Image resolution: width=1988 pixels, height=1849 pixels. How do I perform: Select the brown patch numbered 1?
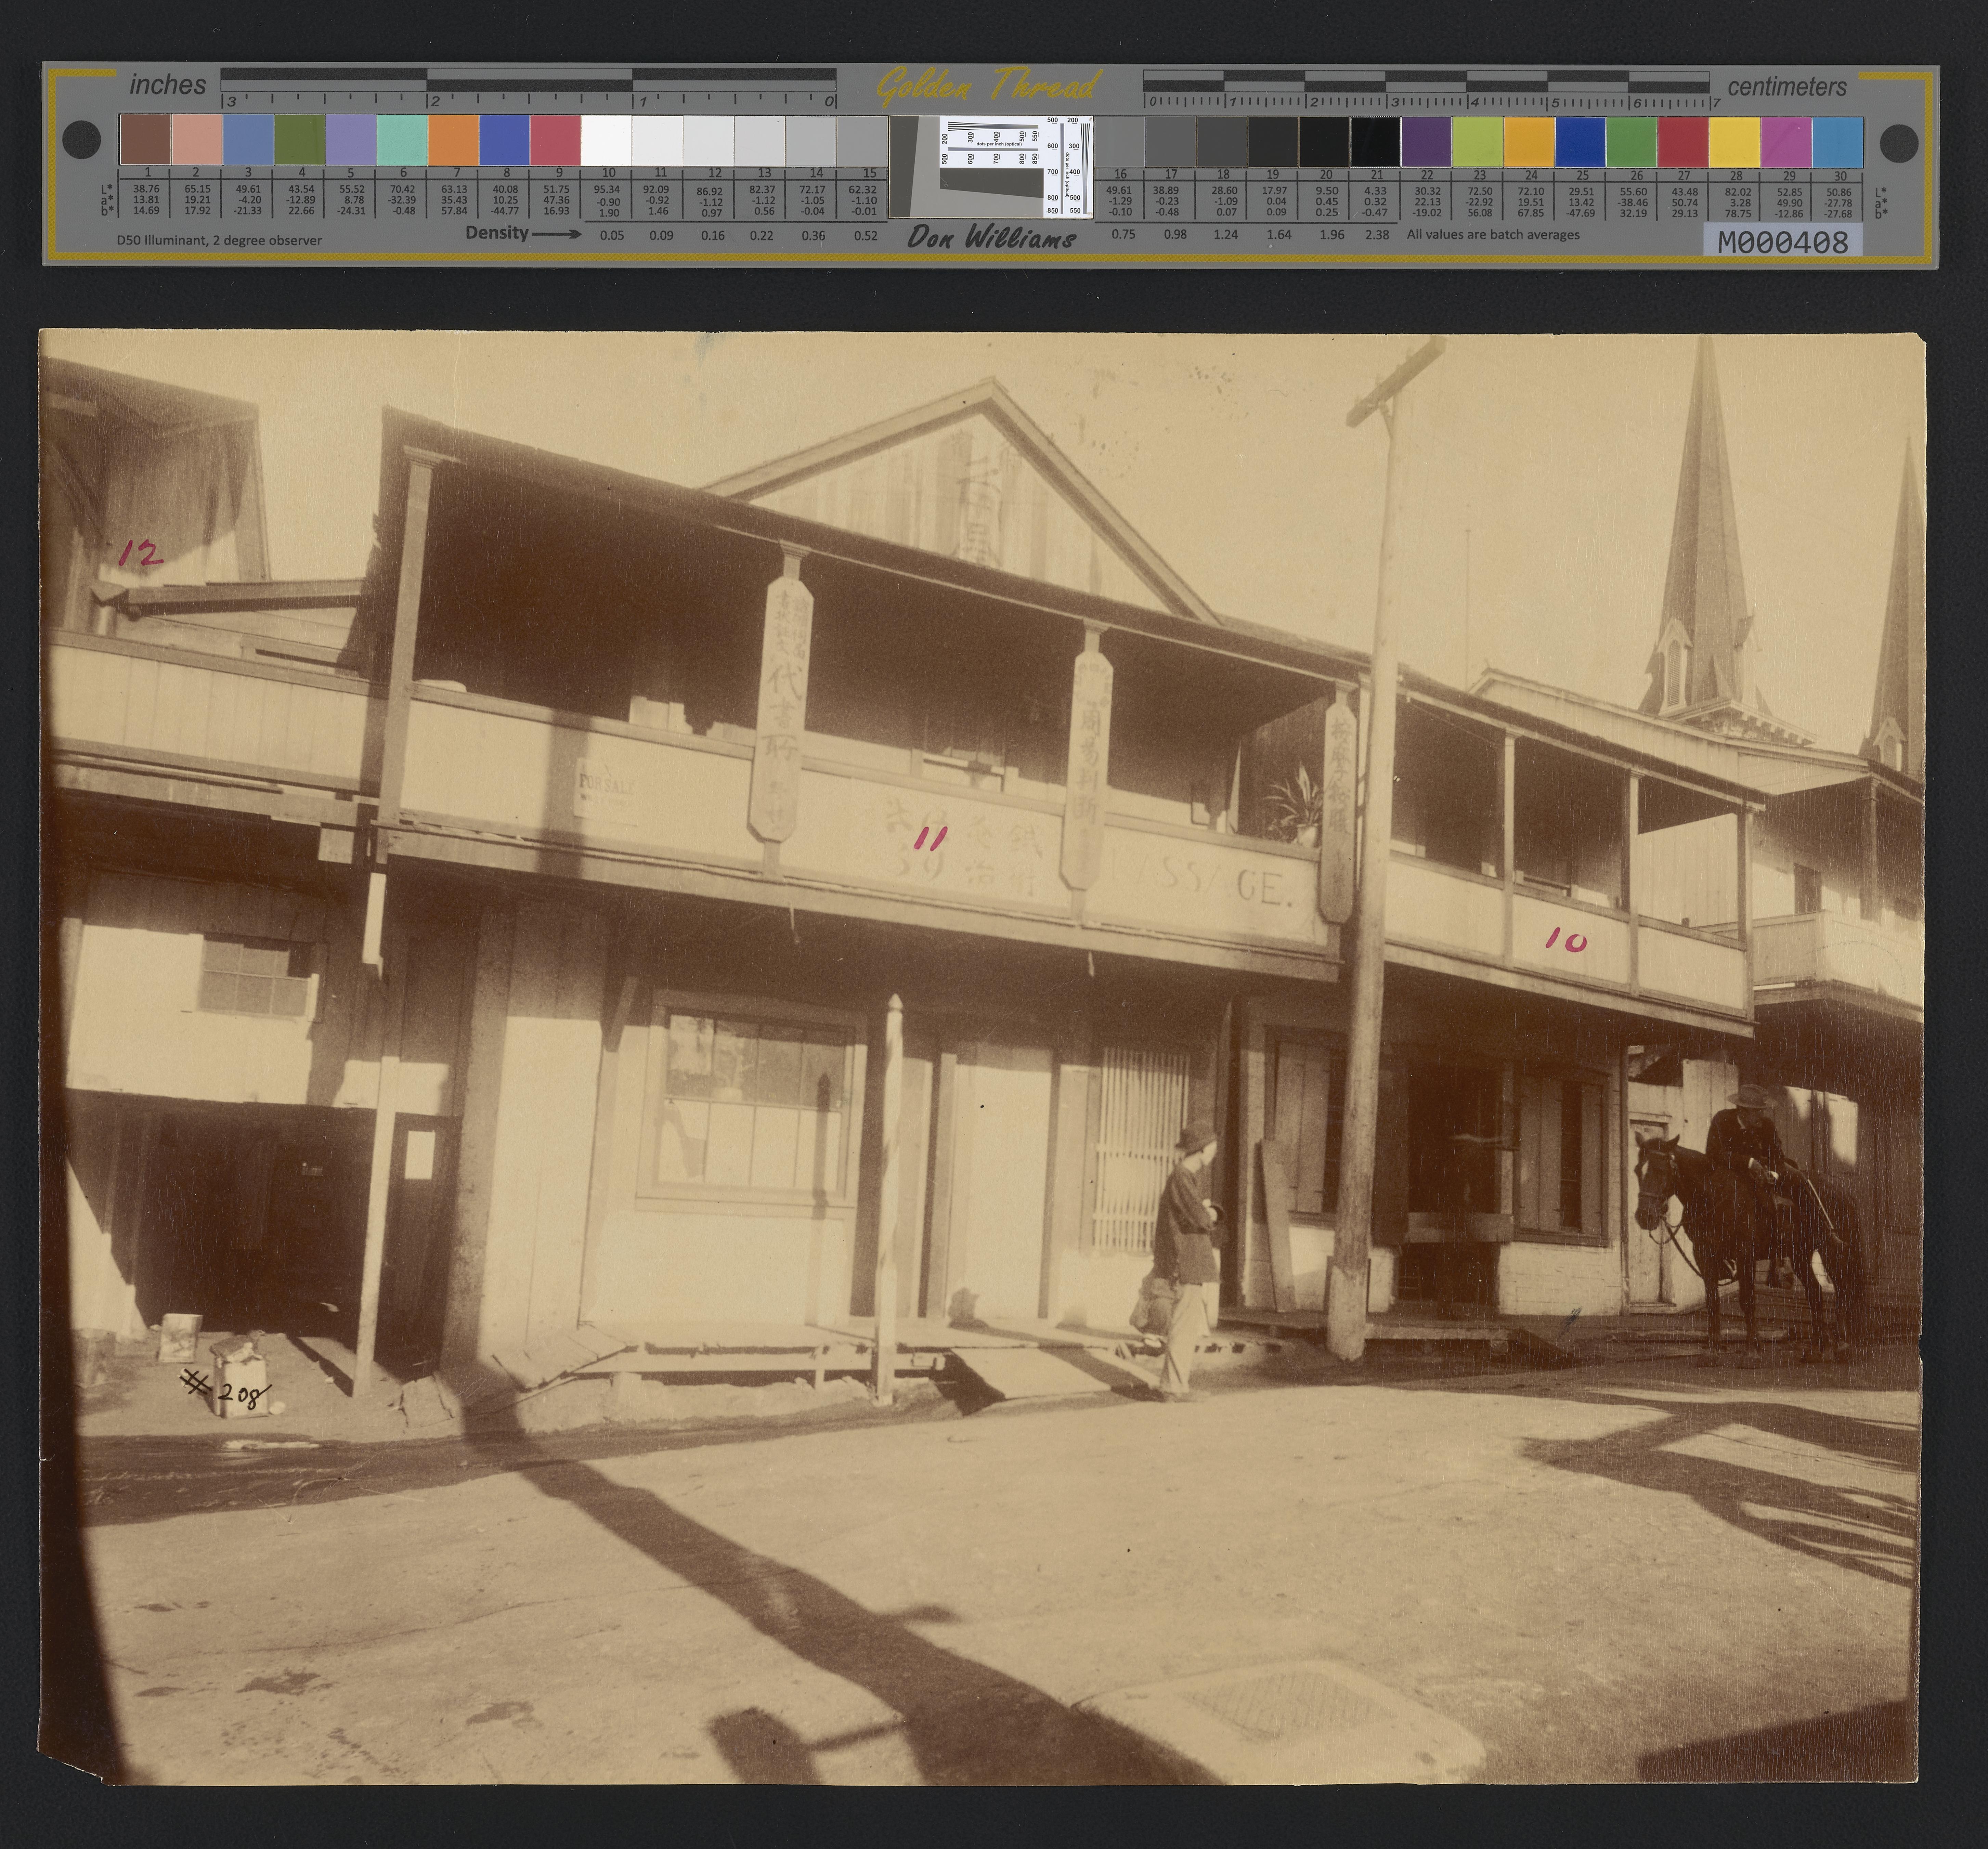click(x=145, y=140)
